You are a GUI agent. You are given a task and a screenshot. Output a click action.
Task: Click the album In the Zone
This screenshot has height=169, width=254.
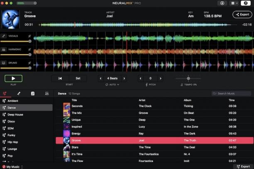[191, 127]
